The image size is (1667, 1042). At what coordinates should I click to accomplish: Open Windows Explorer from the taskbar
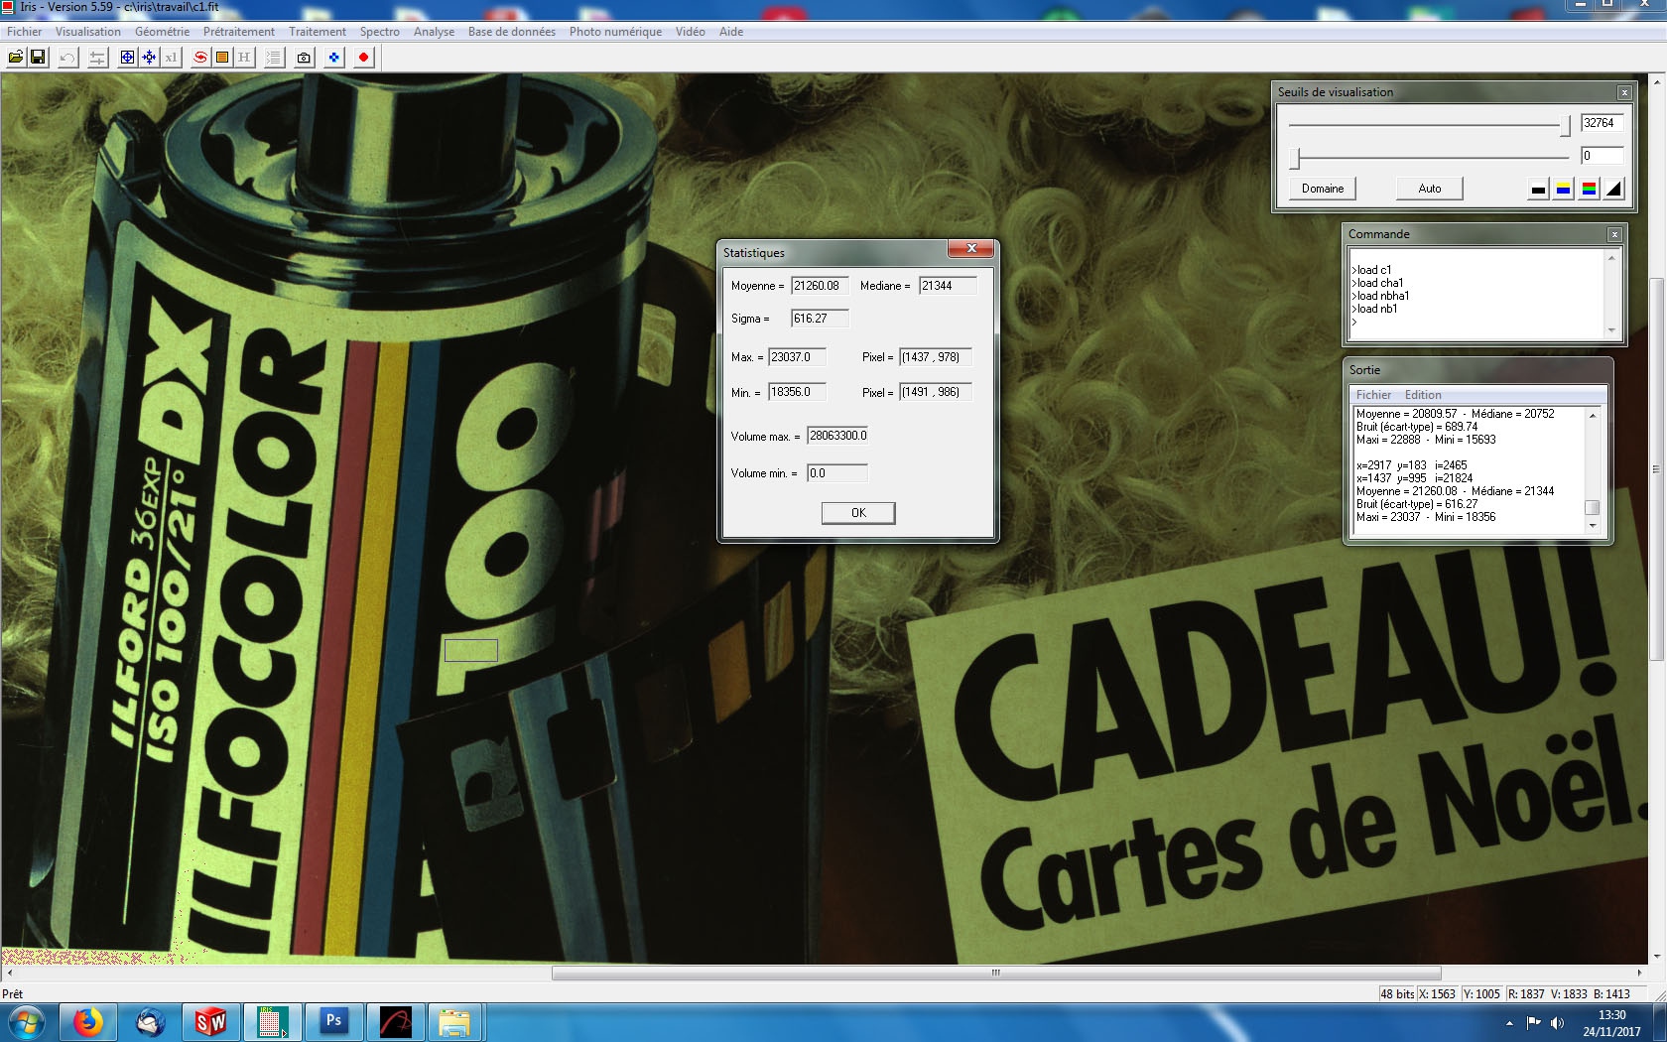pos(454,1022)
